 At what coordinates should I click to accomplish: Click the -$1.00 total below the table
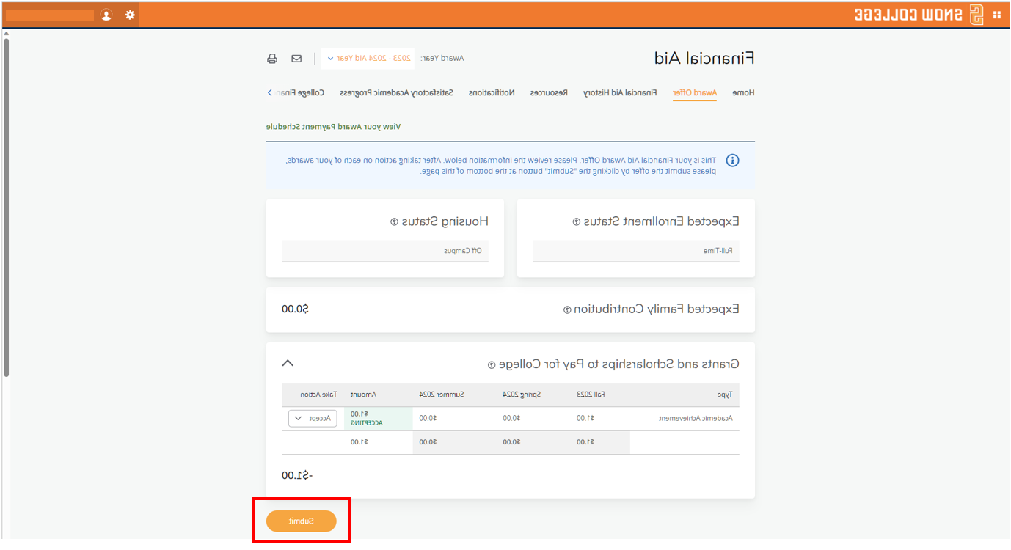[297, 475]
